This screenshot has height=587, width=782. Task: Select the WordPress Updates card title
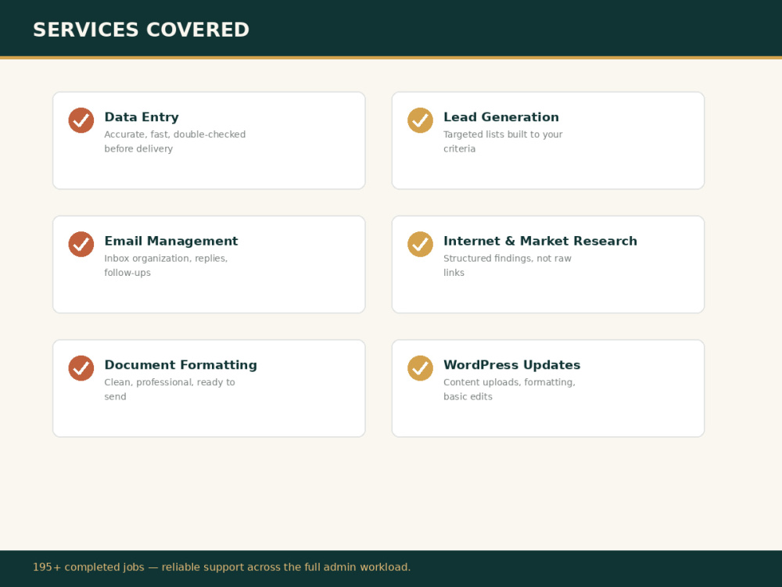[x=511, y=365]
